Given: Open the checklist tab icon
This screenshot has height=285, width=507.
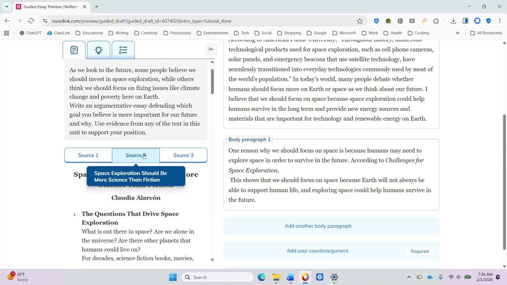Looking at the screenshot, I should pos(123,50).
